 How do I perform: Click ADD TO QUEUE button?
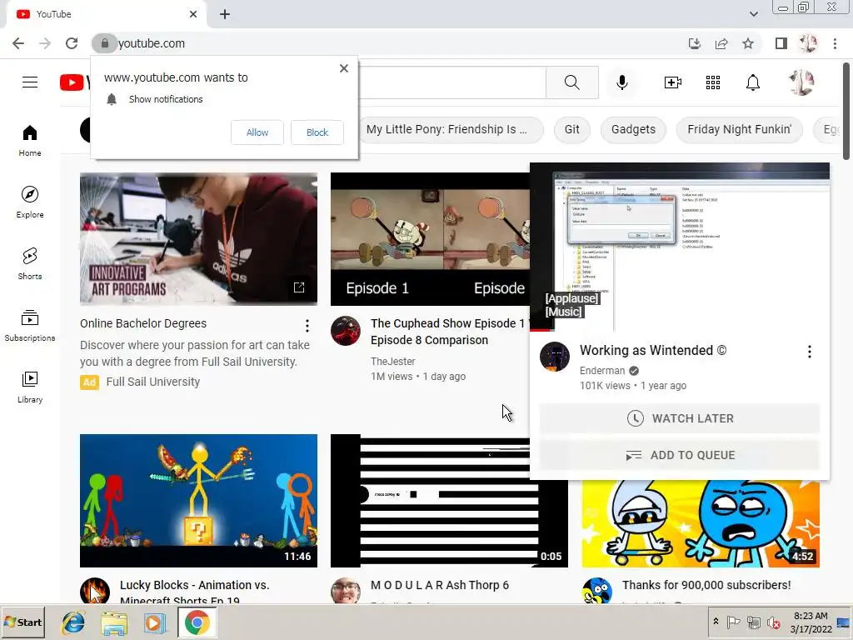(680, 455)
